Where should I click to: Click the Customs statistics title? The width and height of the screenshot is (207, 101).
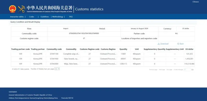pyautogui.click(x=89, y=9)
